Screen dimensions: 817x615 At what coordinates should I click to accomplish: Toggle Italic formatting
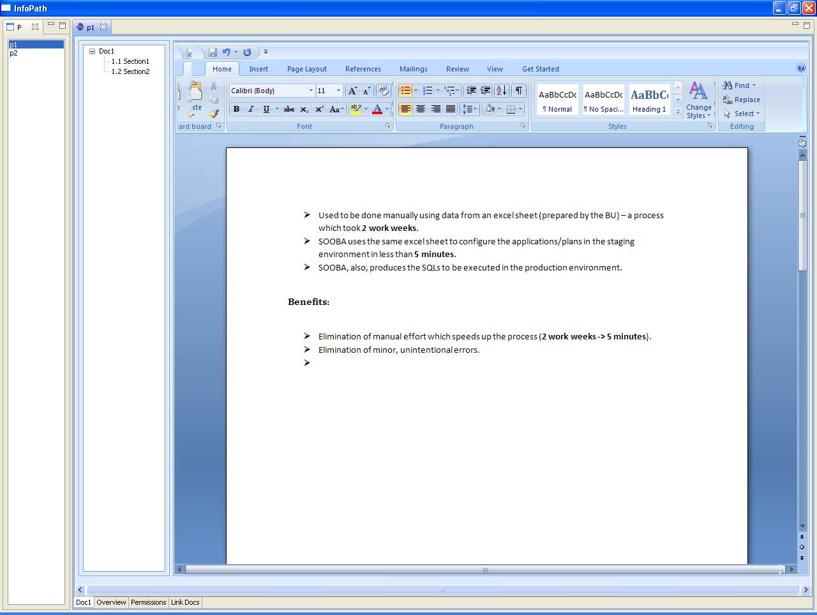point(251,109)
